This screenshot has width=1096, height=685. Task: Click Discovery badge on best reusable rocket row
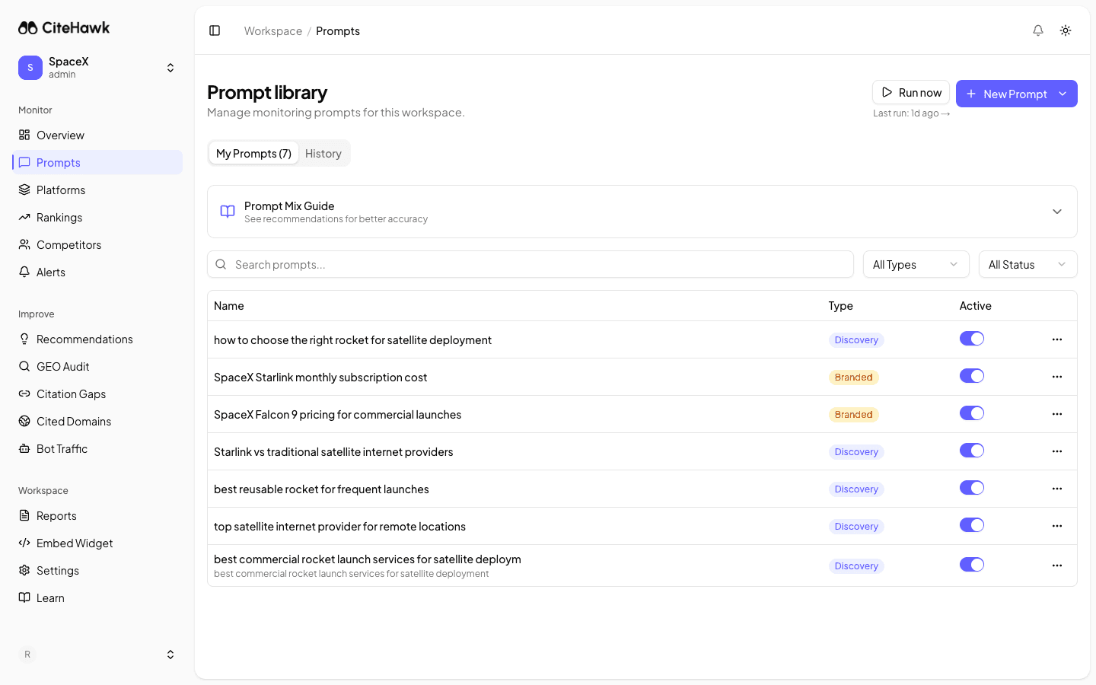pos(856,489)
